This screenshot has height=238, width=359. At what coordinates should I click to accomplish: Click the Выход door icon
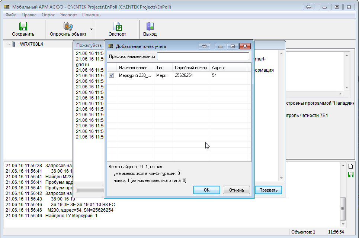[150, 26]
